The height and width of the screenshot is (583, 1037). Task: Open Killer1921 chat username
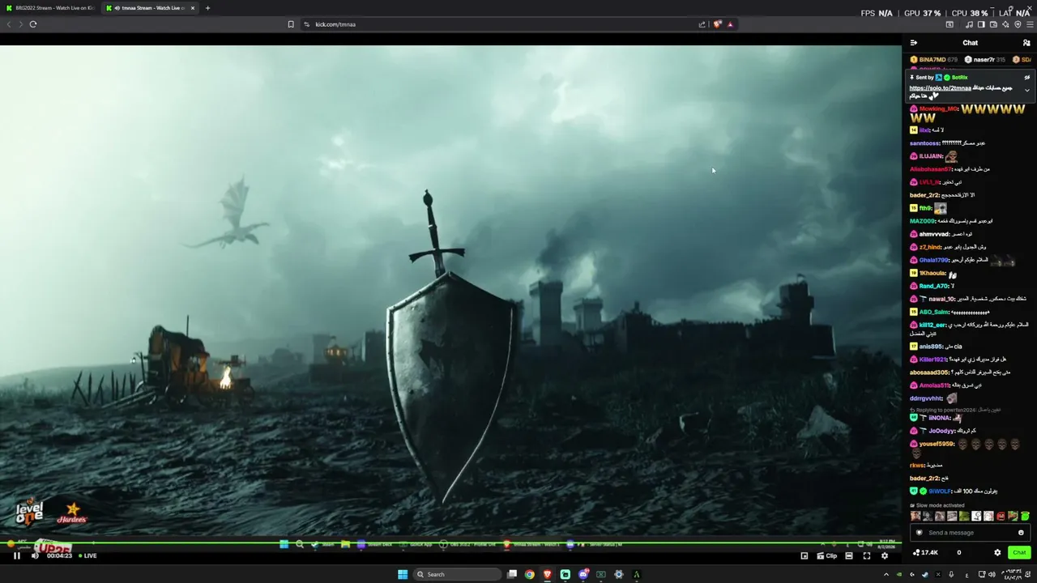pyautogui.click(x=933, y=360)
